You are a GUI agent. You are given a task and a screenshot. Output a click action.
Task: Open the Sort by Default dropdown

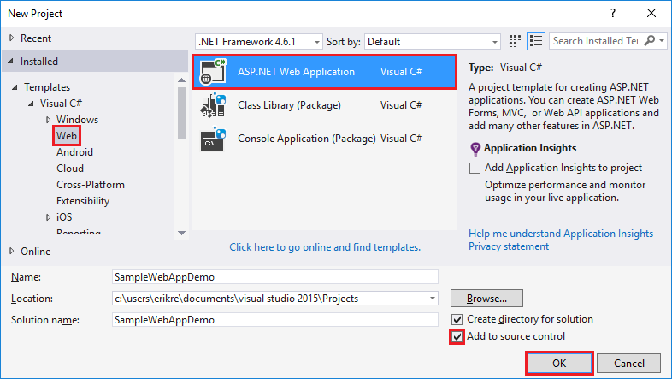click(x=433, y=41)
